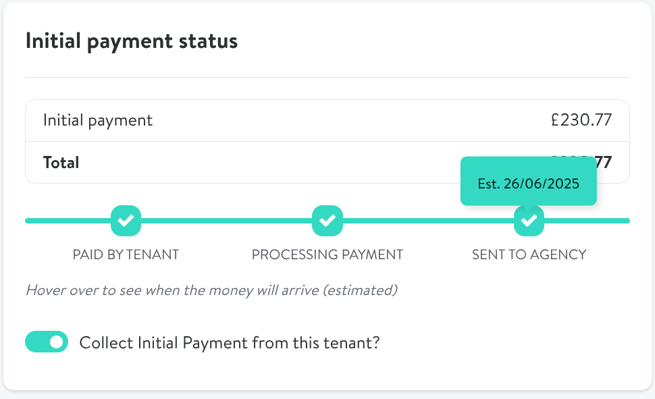This screenshot has height=399, width=655.
Task: Select the middle check circle of the payment tracker
Action: click(x=327, y=221)
